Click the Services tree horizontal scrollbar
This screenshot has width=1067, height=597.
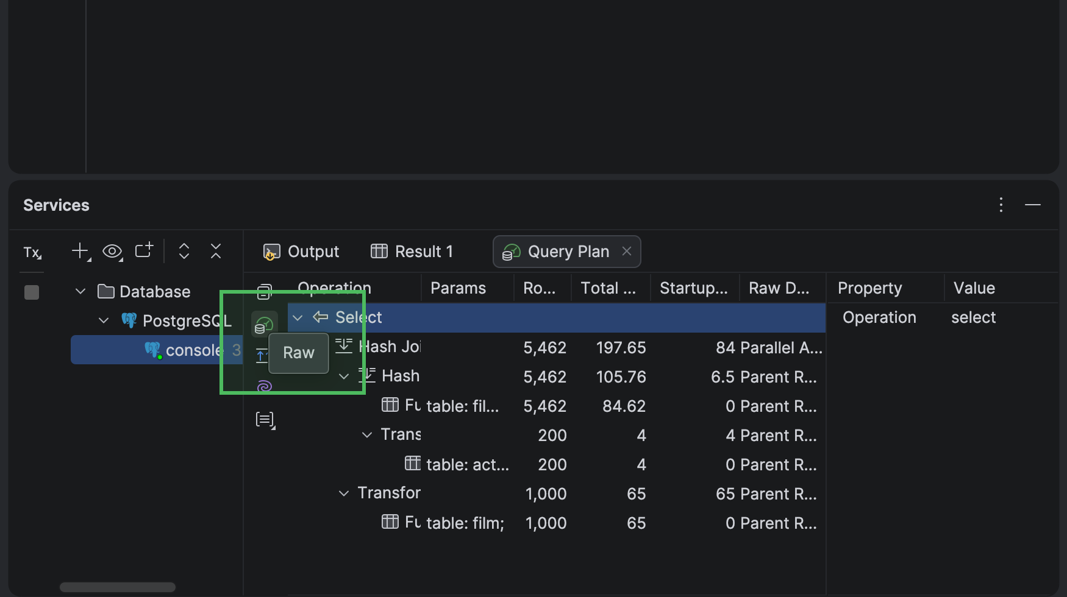point(118,587)
